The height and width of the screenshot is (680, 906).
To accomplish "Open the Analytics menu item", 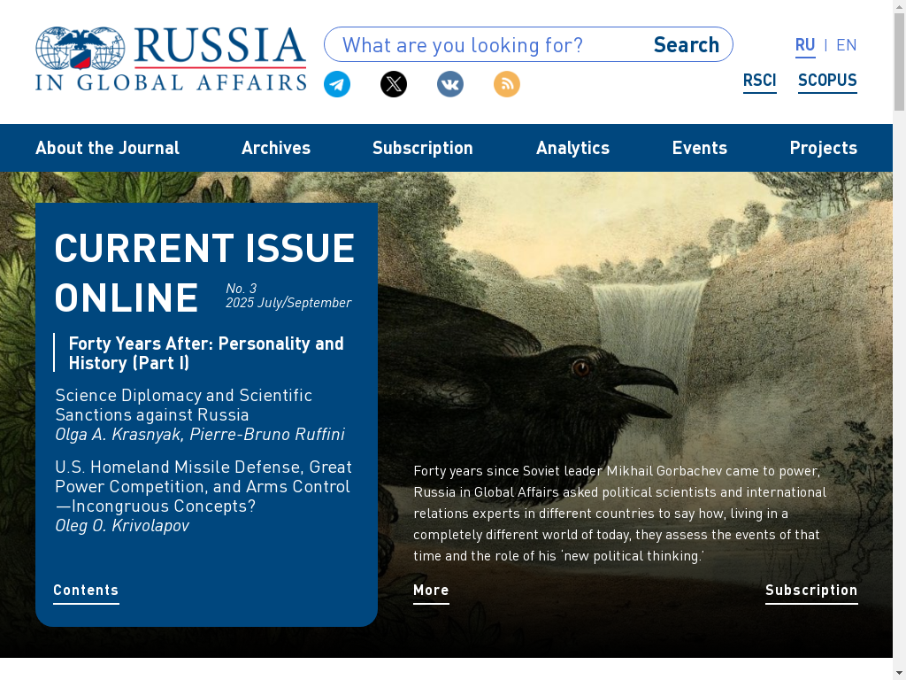I will (573, 148).
